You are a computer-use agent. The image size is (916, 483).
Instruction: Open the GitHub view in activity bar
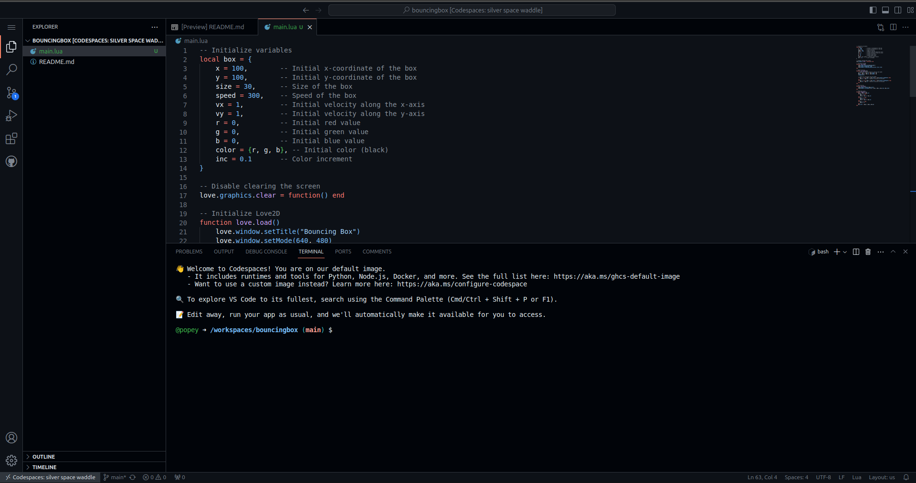(11, 161)
